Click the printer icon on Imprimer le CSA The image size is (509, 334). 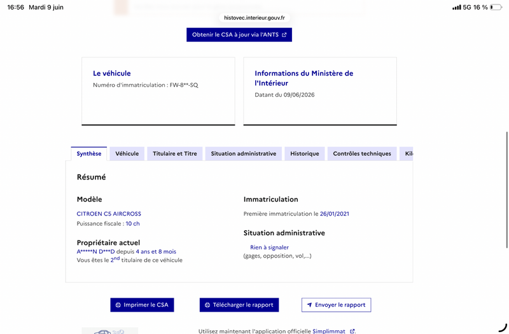(x=118, y=305)
